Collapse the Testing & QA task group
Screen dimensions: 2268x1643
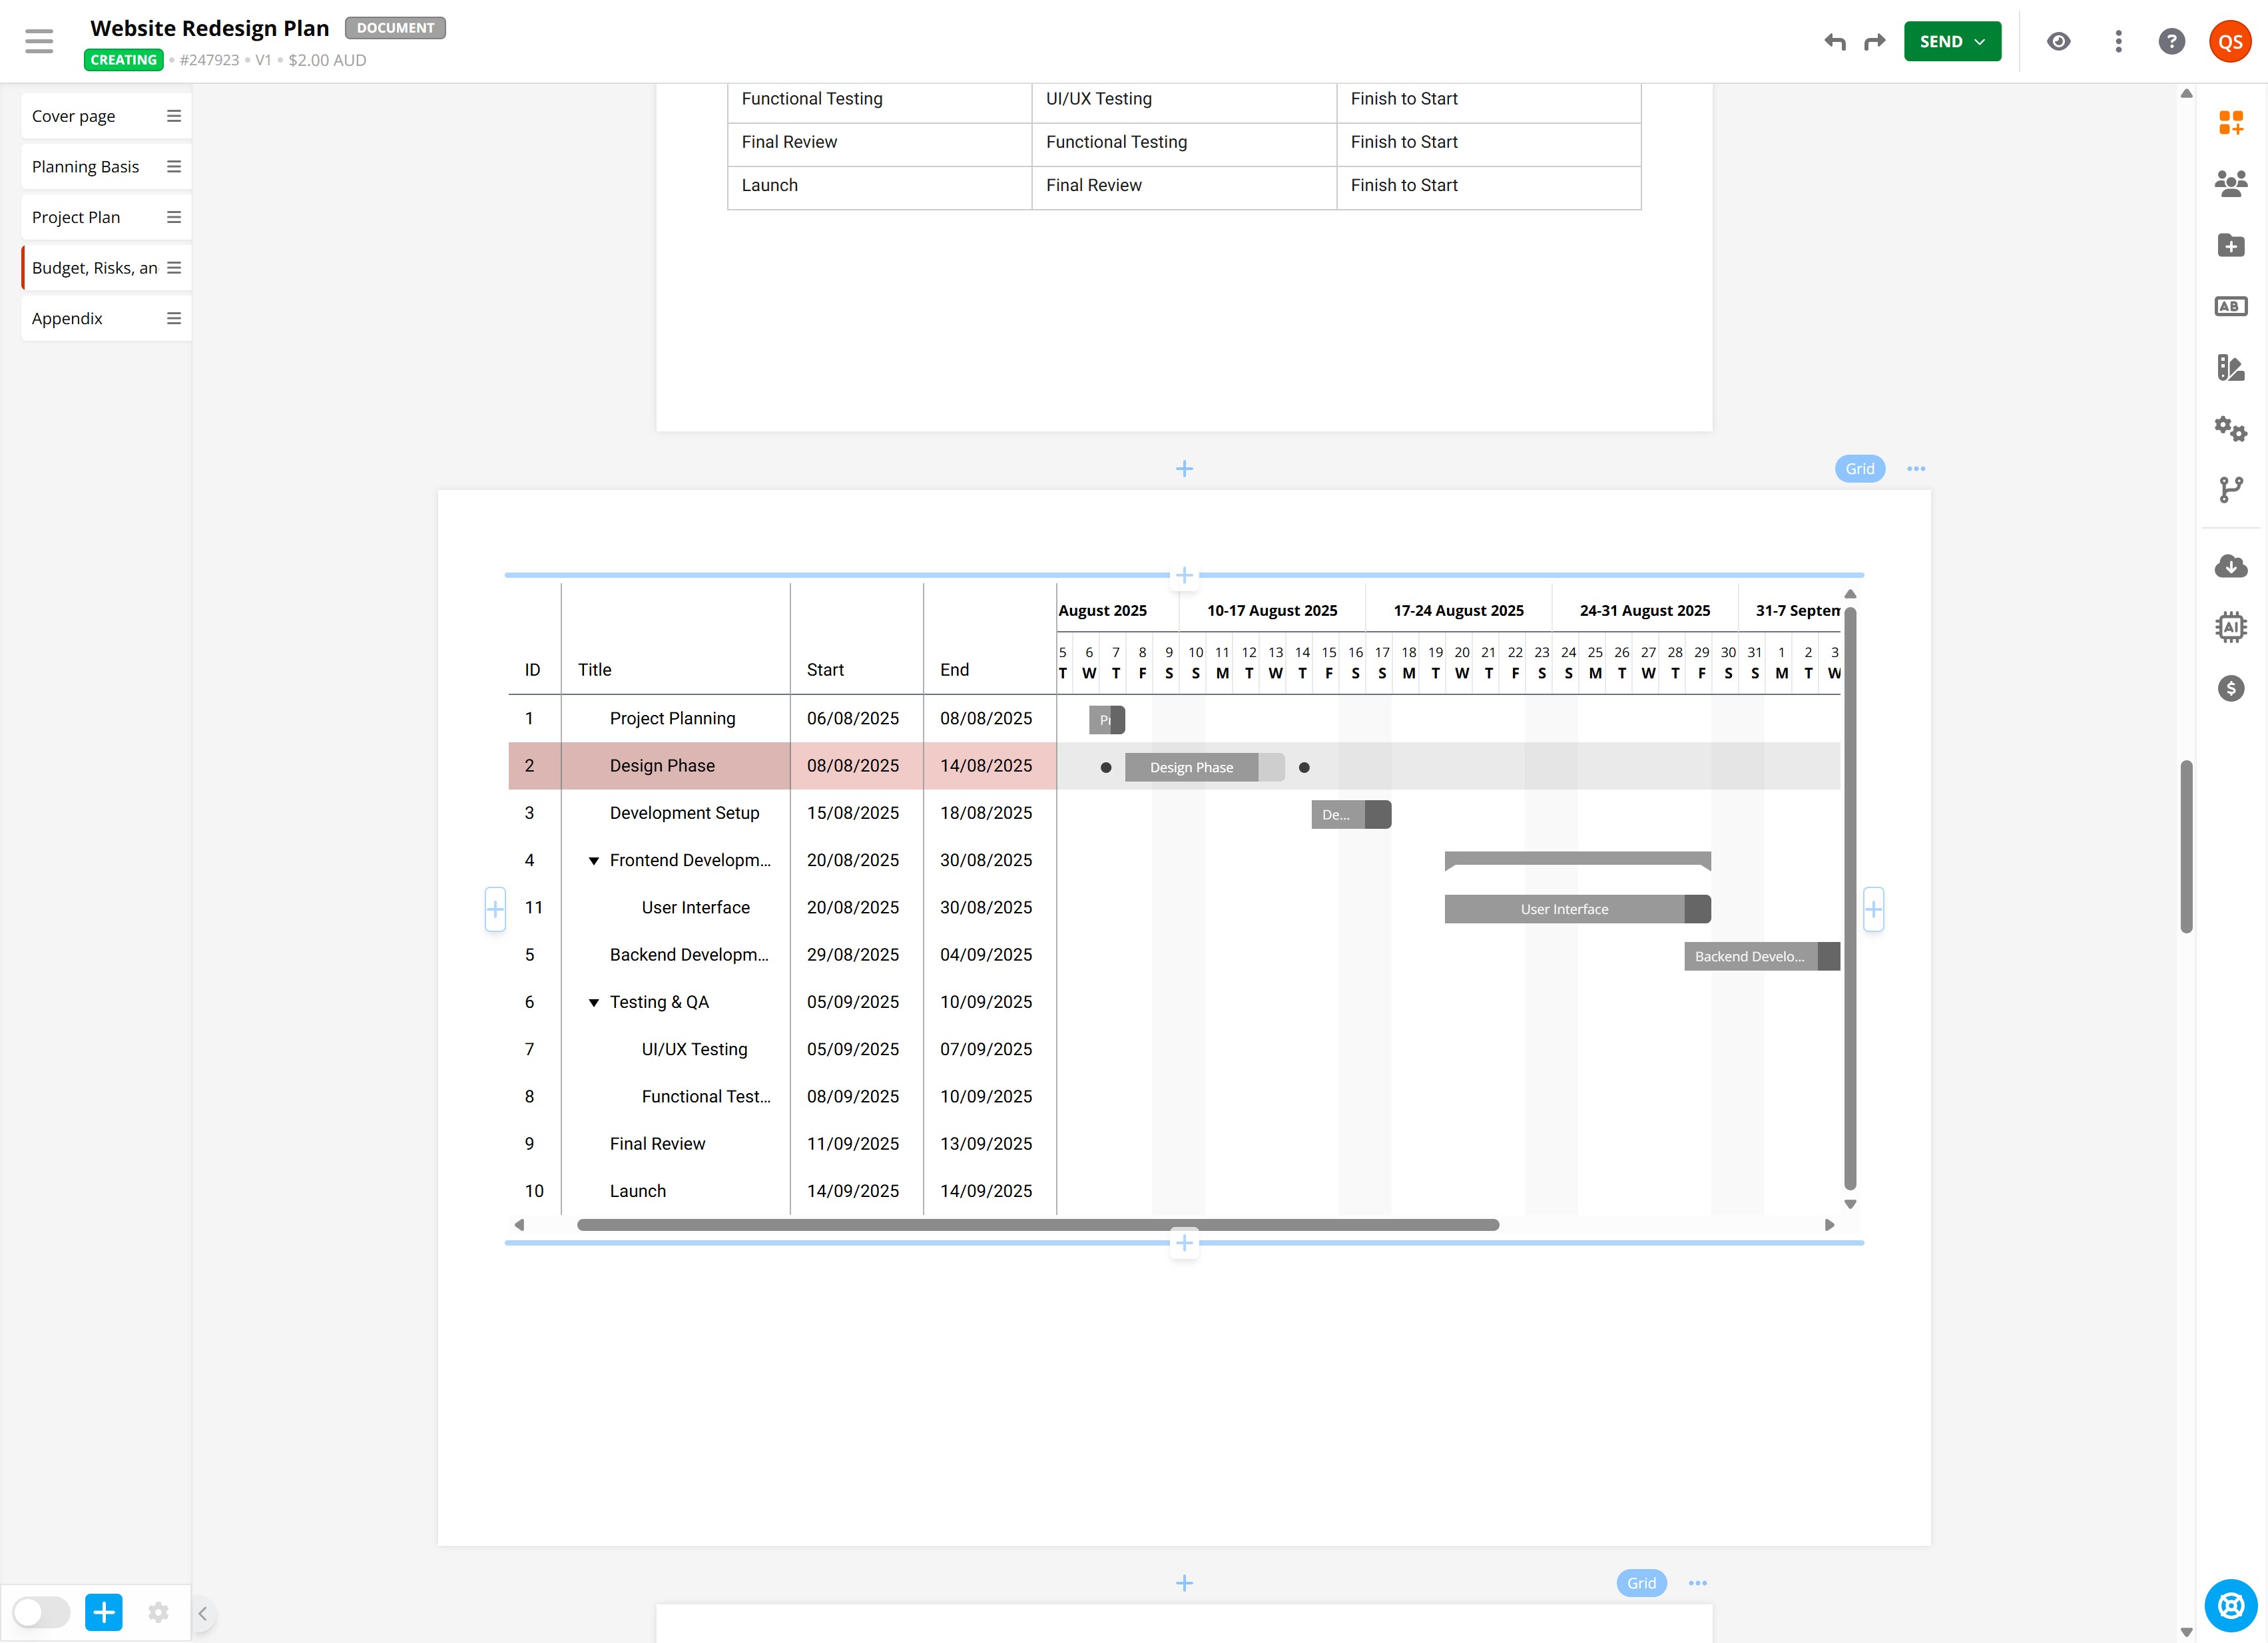(x=593, y=1003)
